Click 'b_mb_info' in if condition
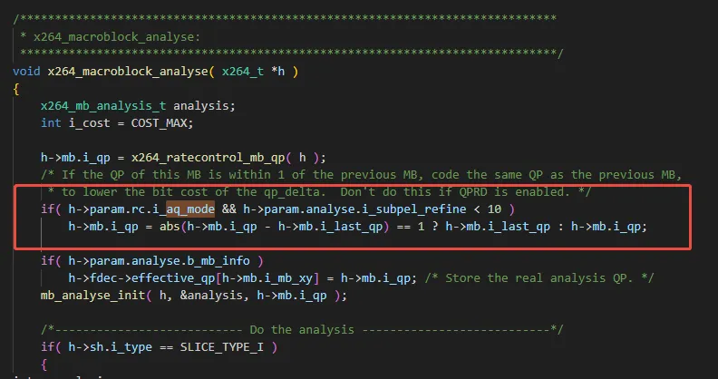This screenshot has width=718, height=379. (218, 261)
